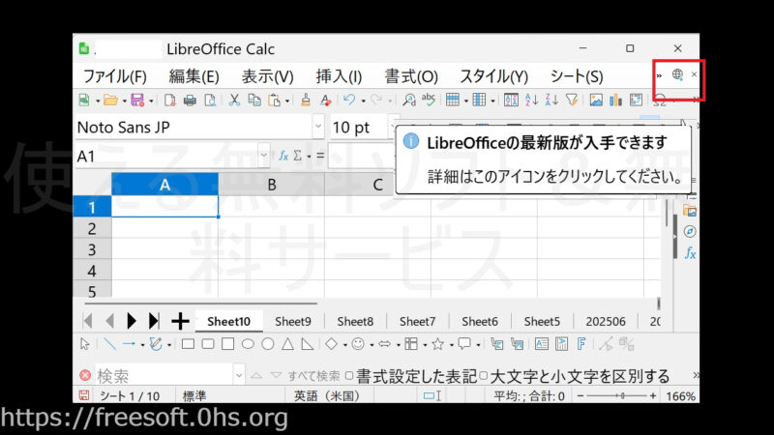
Task: Insert a chart using the chart icon
Action: pyautogui.click(x=615, y=100)
